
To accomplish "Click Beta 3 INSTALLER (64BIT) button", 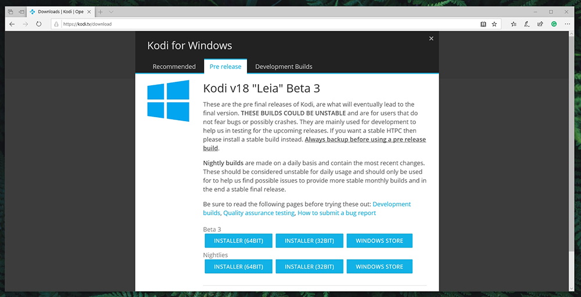I will tap(239, 241).
